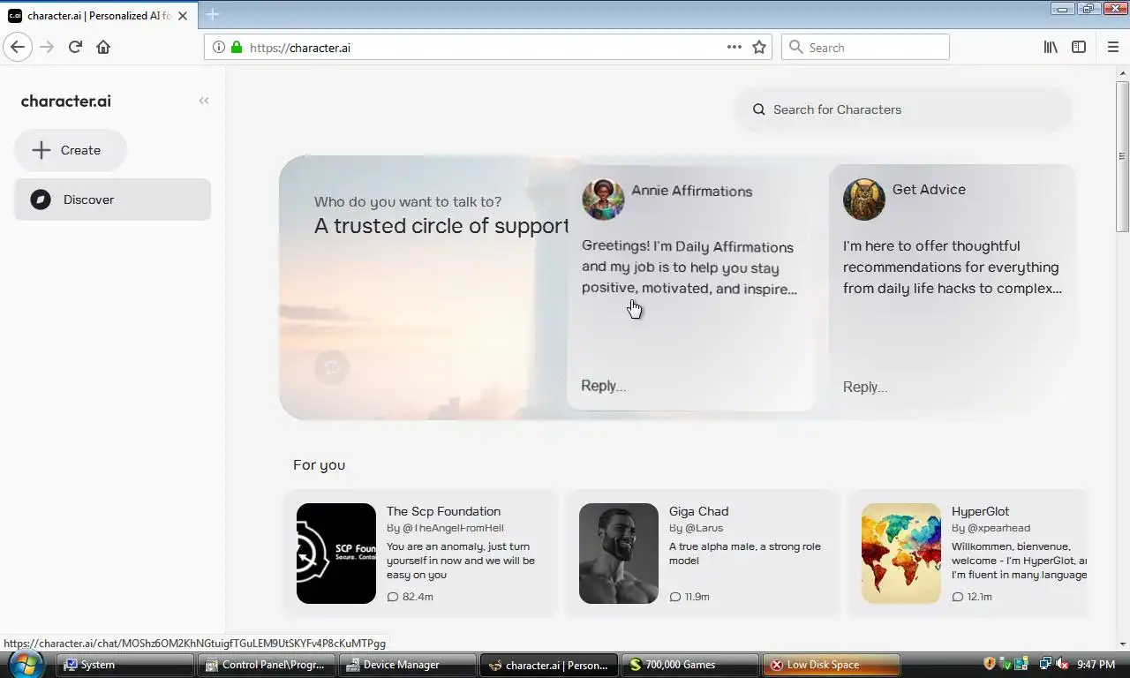
Task: Click the volume muted tray icon
Action: coord(1062,664)
